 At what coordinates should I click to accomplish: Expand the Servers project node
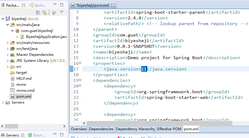[3, 102]
